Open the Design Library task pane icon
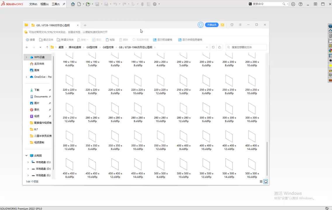This screenshot has width=332, height=210. [330, 36]
